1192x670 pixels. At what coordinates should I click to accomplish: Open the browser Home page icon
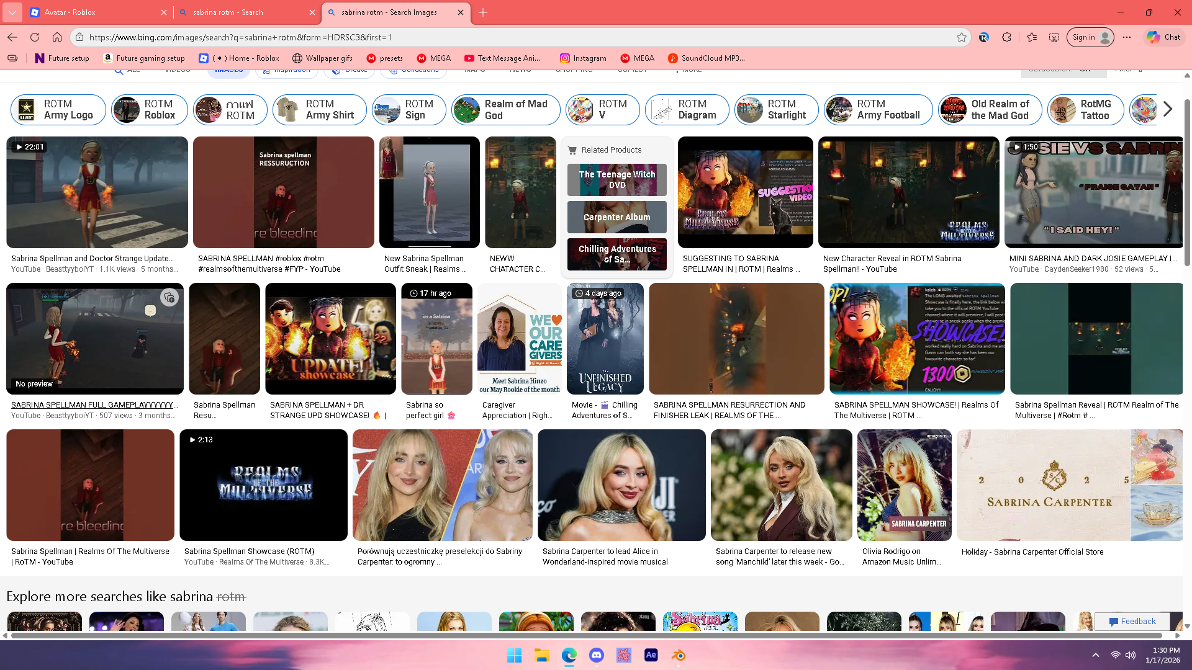[57, 37]
